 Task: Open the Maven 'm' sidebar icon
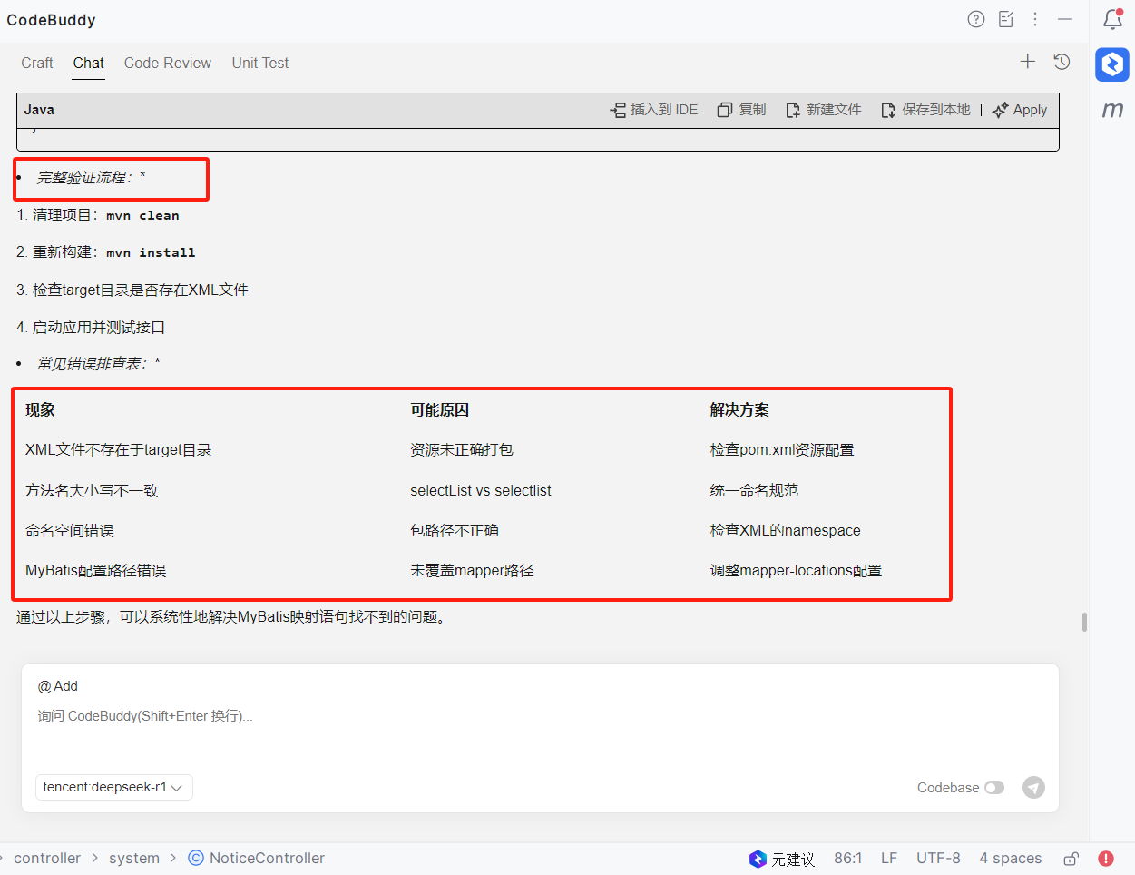click(1112, 110)
